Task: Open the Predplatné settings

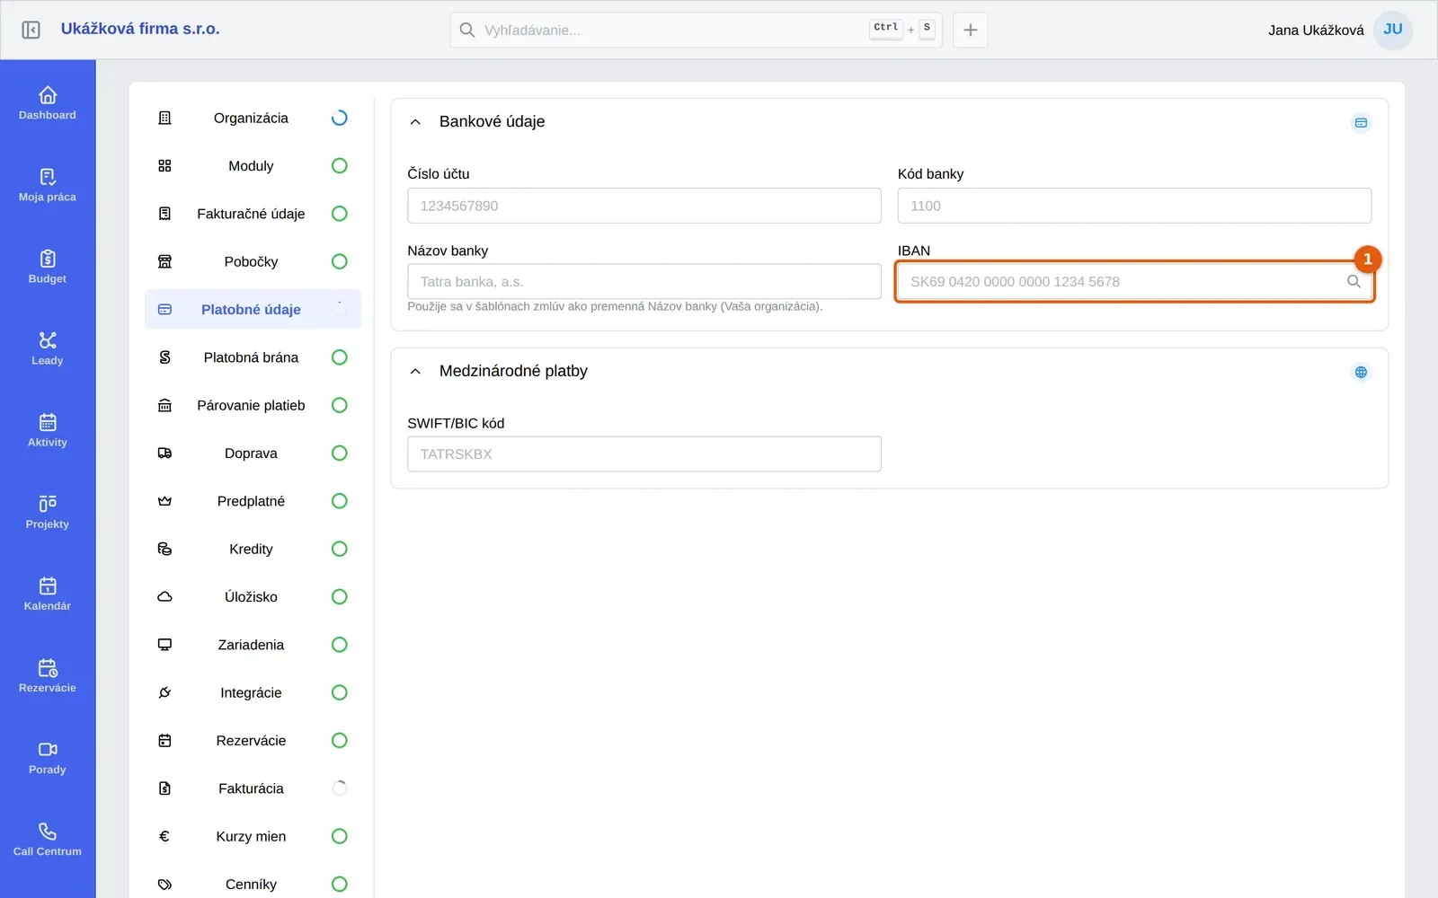Action: click(x=253, y=501)
